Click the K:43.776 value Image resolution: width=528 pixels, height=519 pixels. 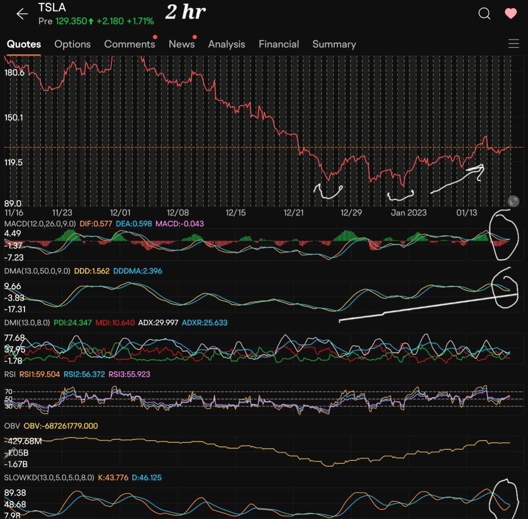pyautogui.click(x=113, y=478)
